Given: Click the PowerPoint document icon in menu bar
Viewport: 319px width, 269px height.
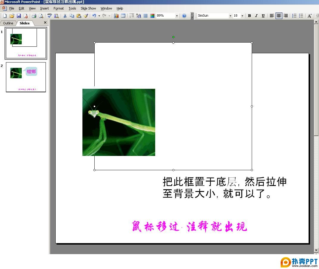Looking at the screenshot, I should [x=4, y=8].
